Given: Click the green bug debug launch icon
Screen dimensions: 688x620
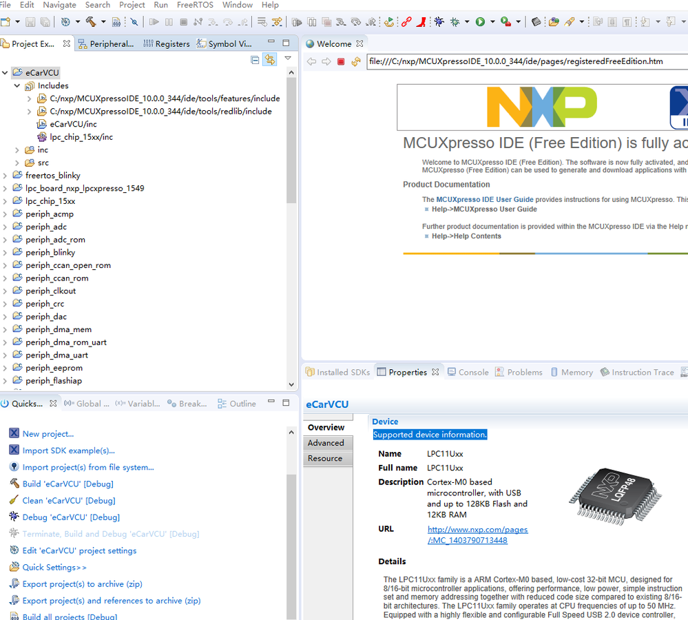Looking at the screenshot, I should click(455, 21).
